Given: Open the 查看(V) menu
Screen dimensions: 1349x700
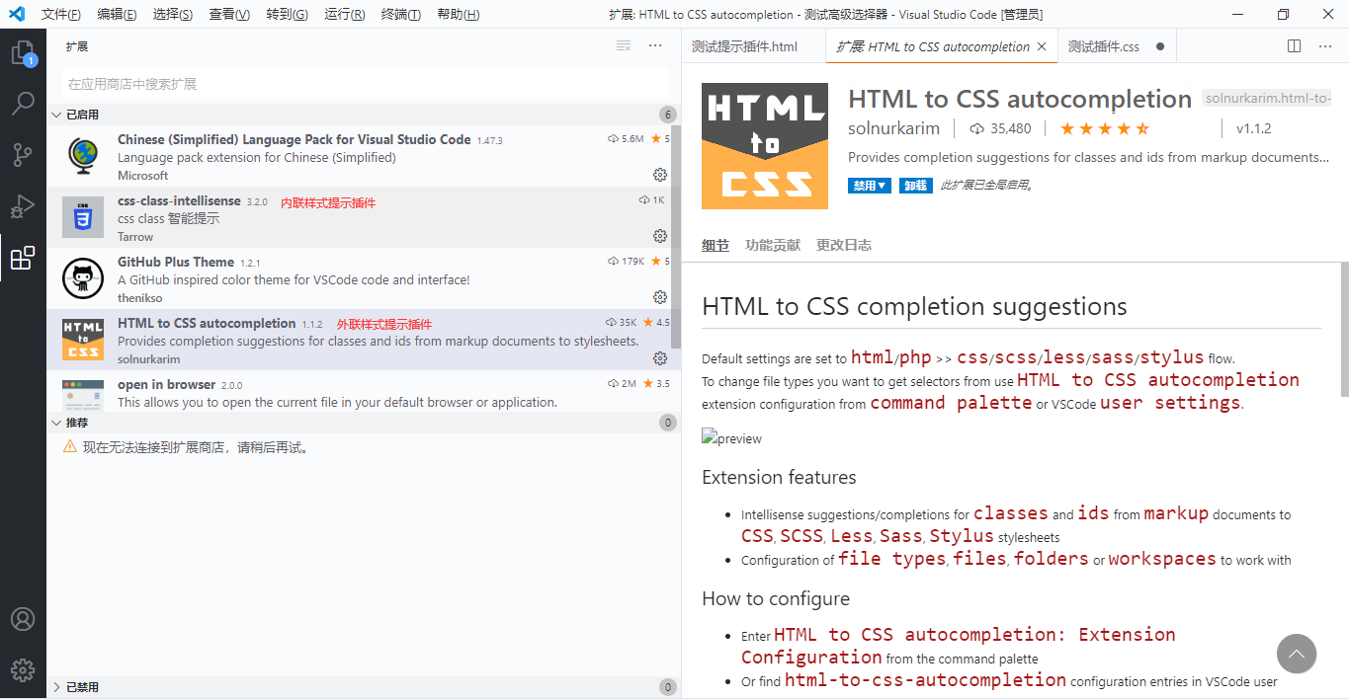Looking at the screenshot, I should [x=229, y=14].
